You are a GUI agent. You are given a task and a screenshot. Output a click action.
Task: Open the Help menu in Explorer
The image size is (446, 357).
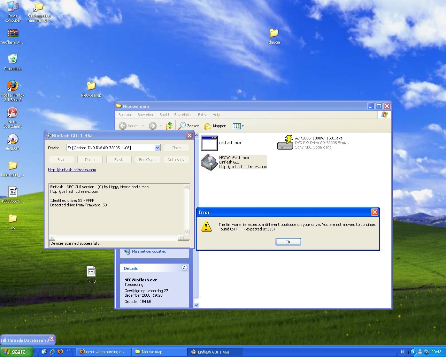coord(216,115)
